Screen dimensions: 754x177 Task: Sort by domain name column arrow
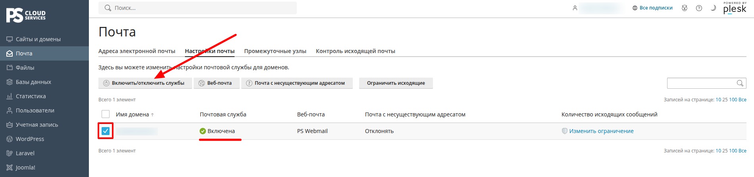click(152, 115)
